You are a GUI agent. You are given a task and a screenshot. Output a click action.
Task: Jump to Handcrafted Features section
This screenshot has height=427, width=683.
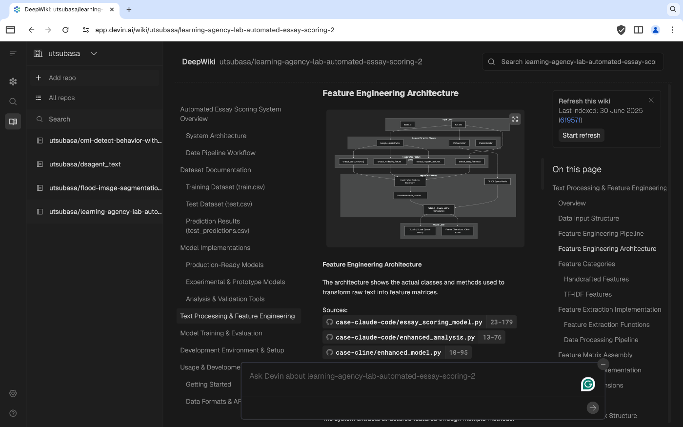tap(596, 279)
